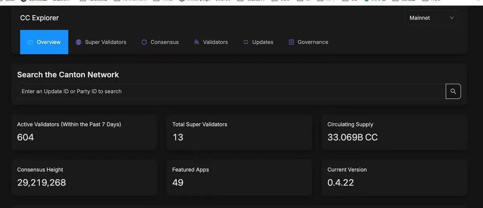Click the circular arrows icon beside Consensus
Image resolution: width=483 pixels, height=208 pixels.
pos(144,42)
